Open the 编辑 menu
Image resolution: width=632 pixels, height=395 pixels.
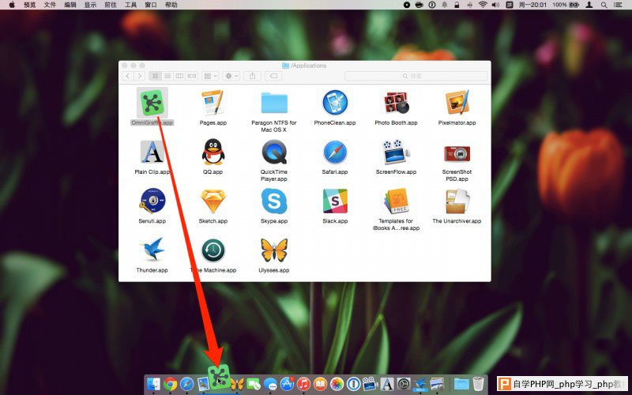[70, 5]
